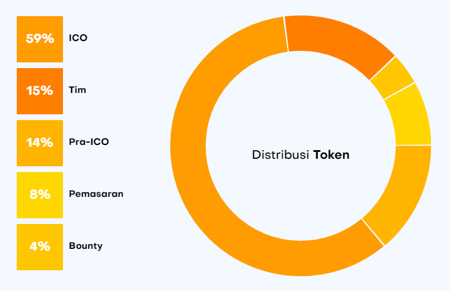
Task: Click the 8% text in legend
Action: (40, 194)
